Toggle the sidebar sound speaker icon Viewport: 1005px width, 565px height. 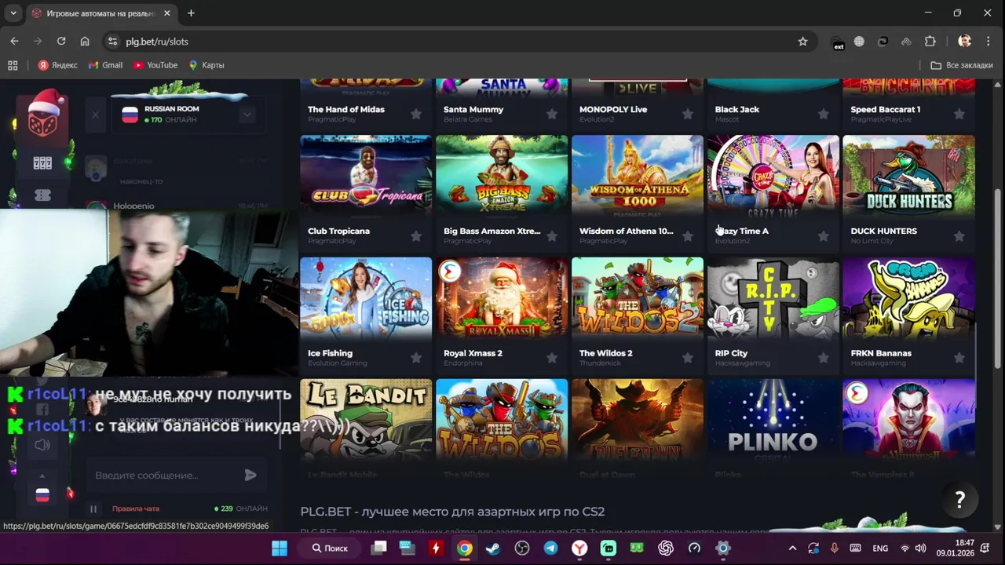[42, 445]
